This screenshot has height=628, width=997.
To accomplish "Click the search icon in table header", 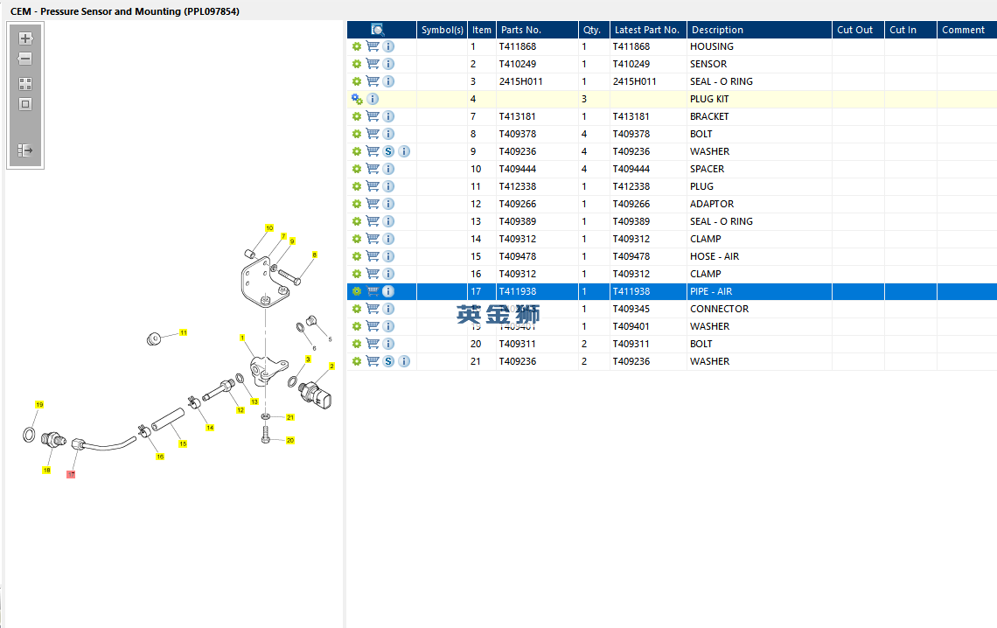I will point(378,30).
